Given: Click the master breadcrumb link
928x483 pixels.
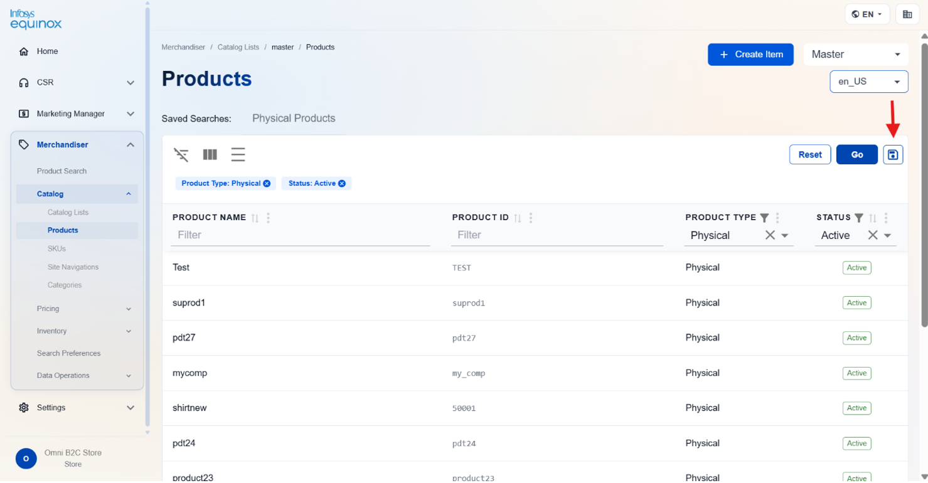Looking at the screenshot, I should point(282,47).
